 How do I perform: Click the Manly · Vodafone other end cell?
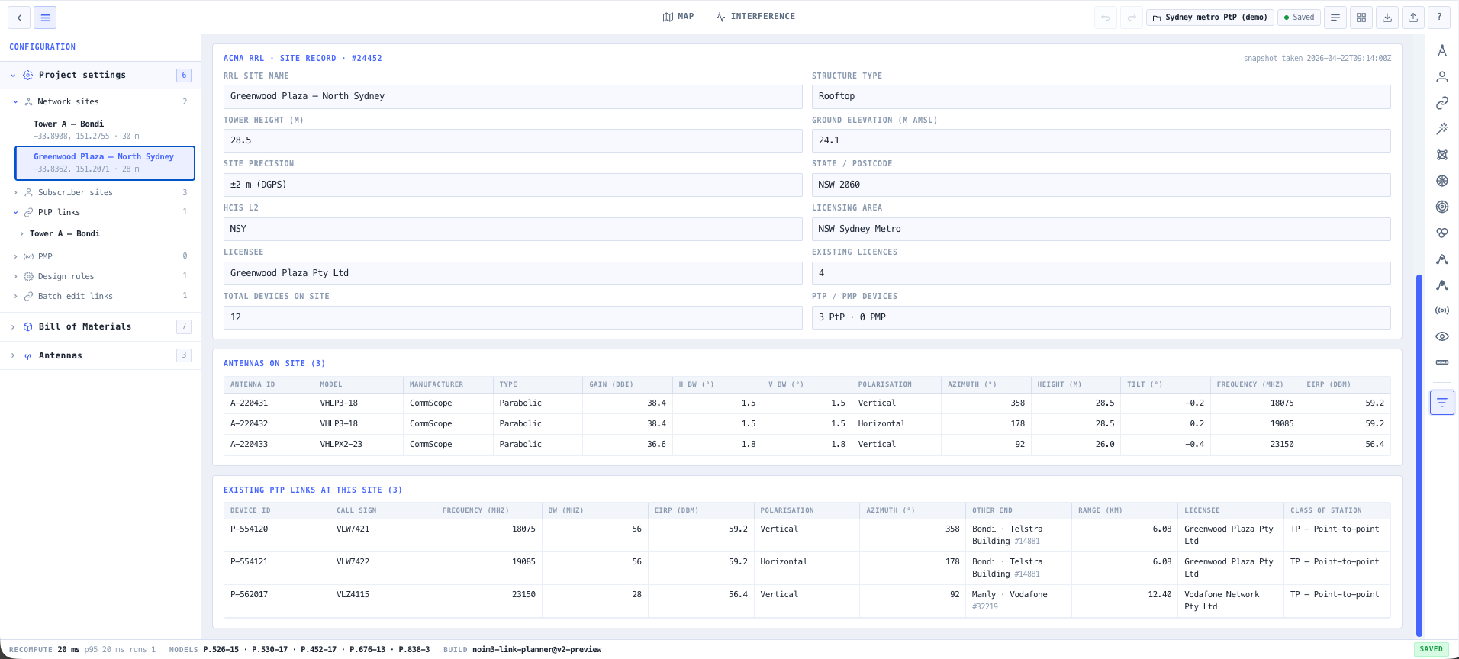[x=1019, y=601]
